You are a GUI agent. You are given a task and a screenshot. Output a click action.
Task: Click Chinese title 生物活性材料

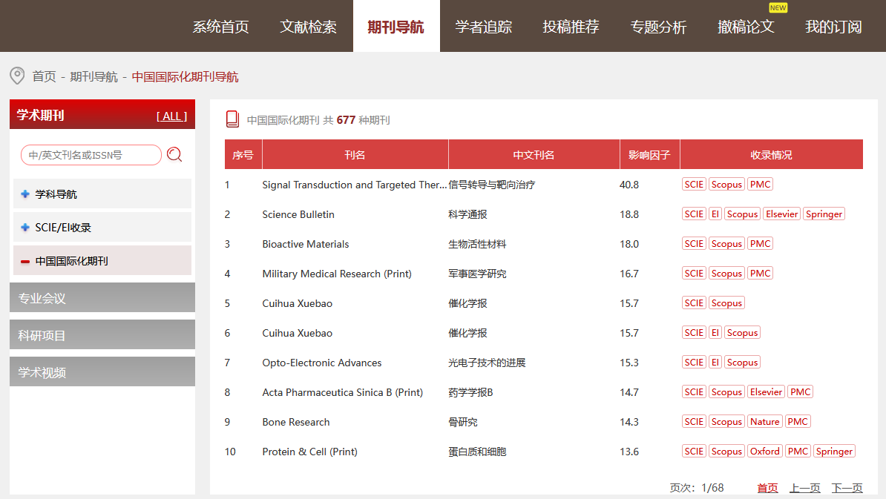(477, 244)
